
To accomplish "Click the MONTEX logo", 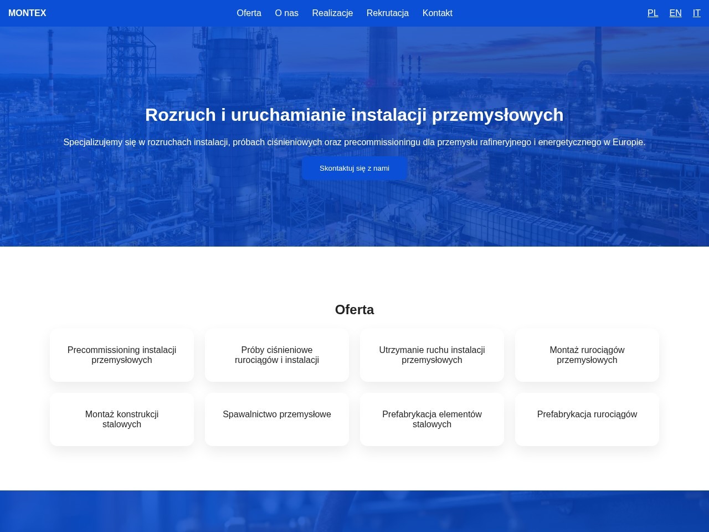I will point(27,13).
